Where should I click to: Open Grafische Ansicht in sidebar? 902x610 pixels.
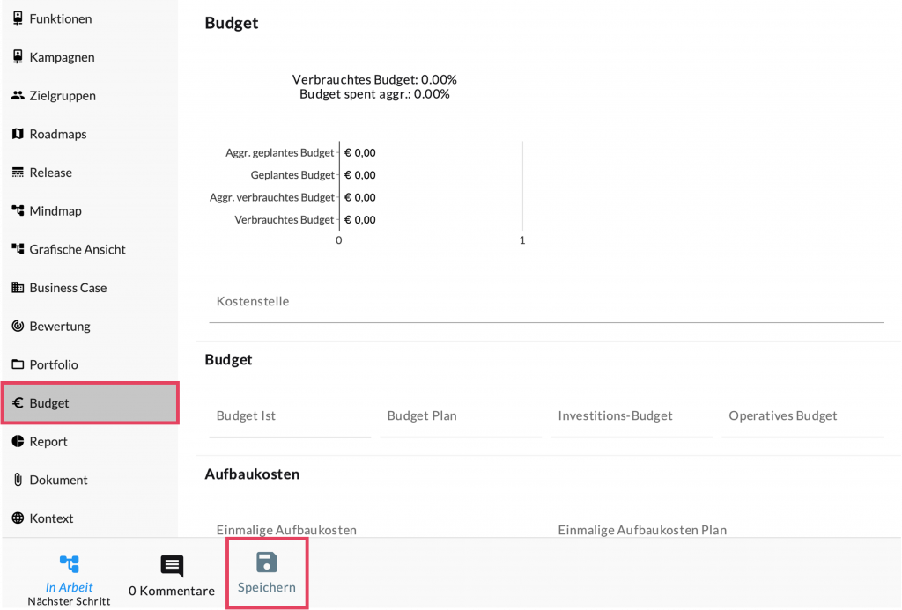pyautogui.click(x=77, y=249)
